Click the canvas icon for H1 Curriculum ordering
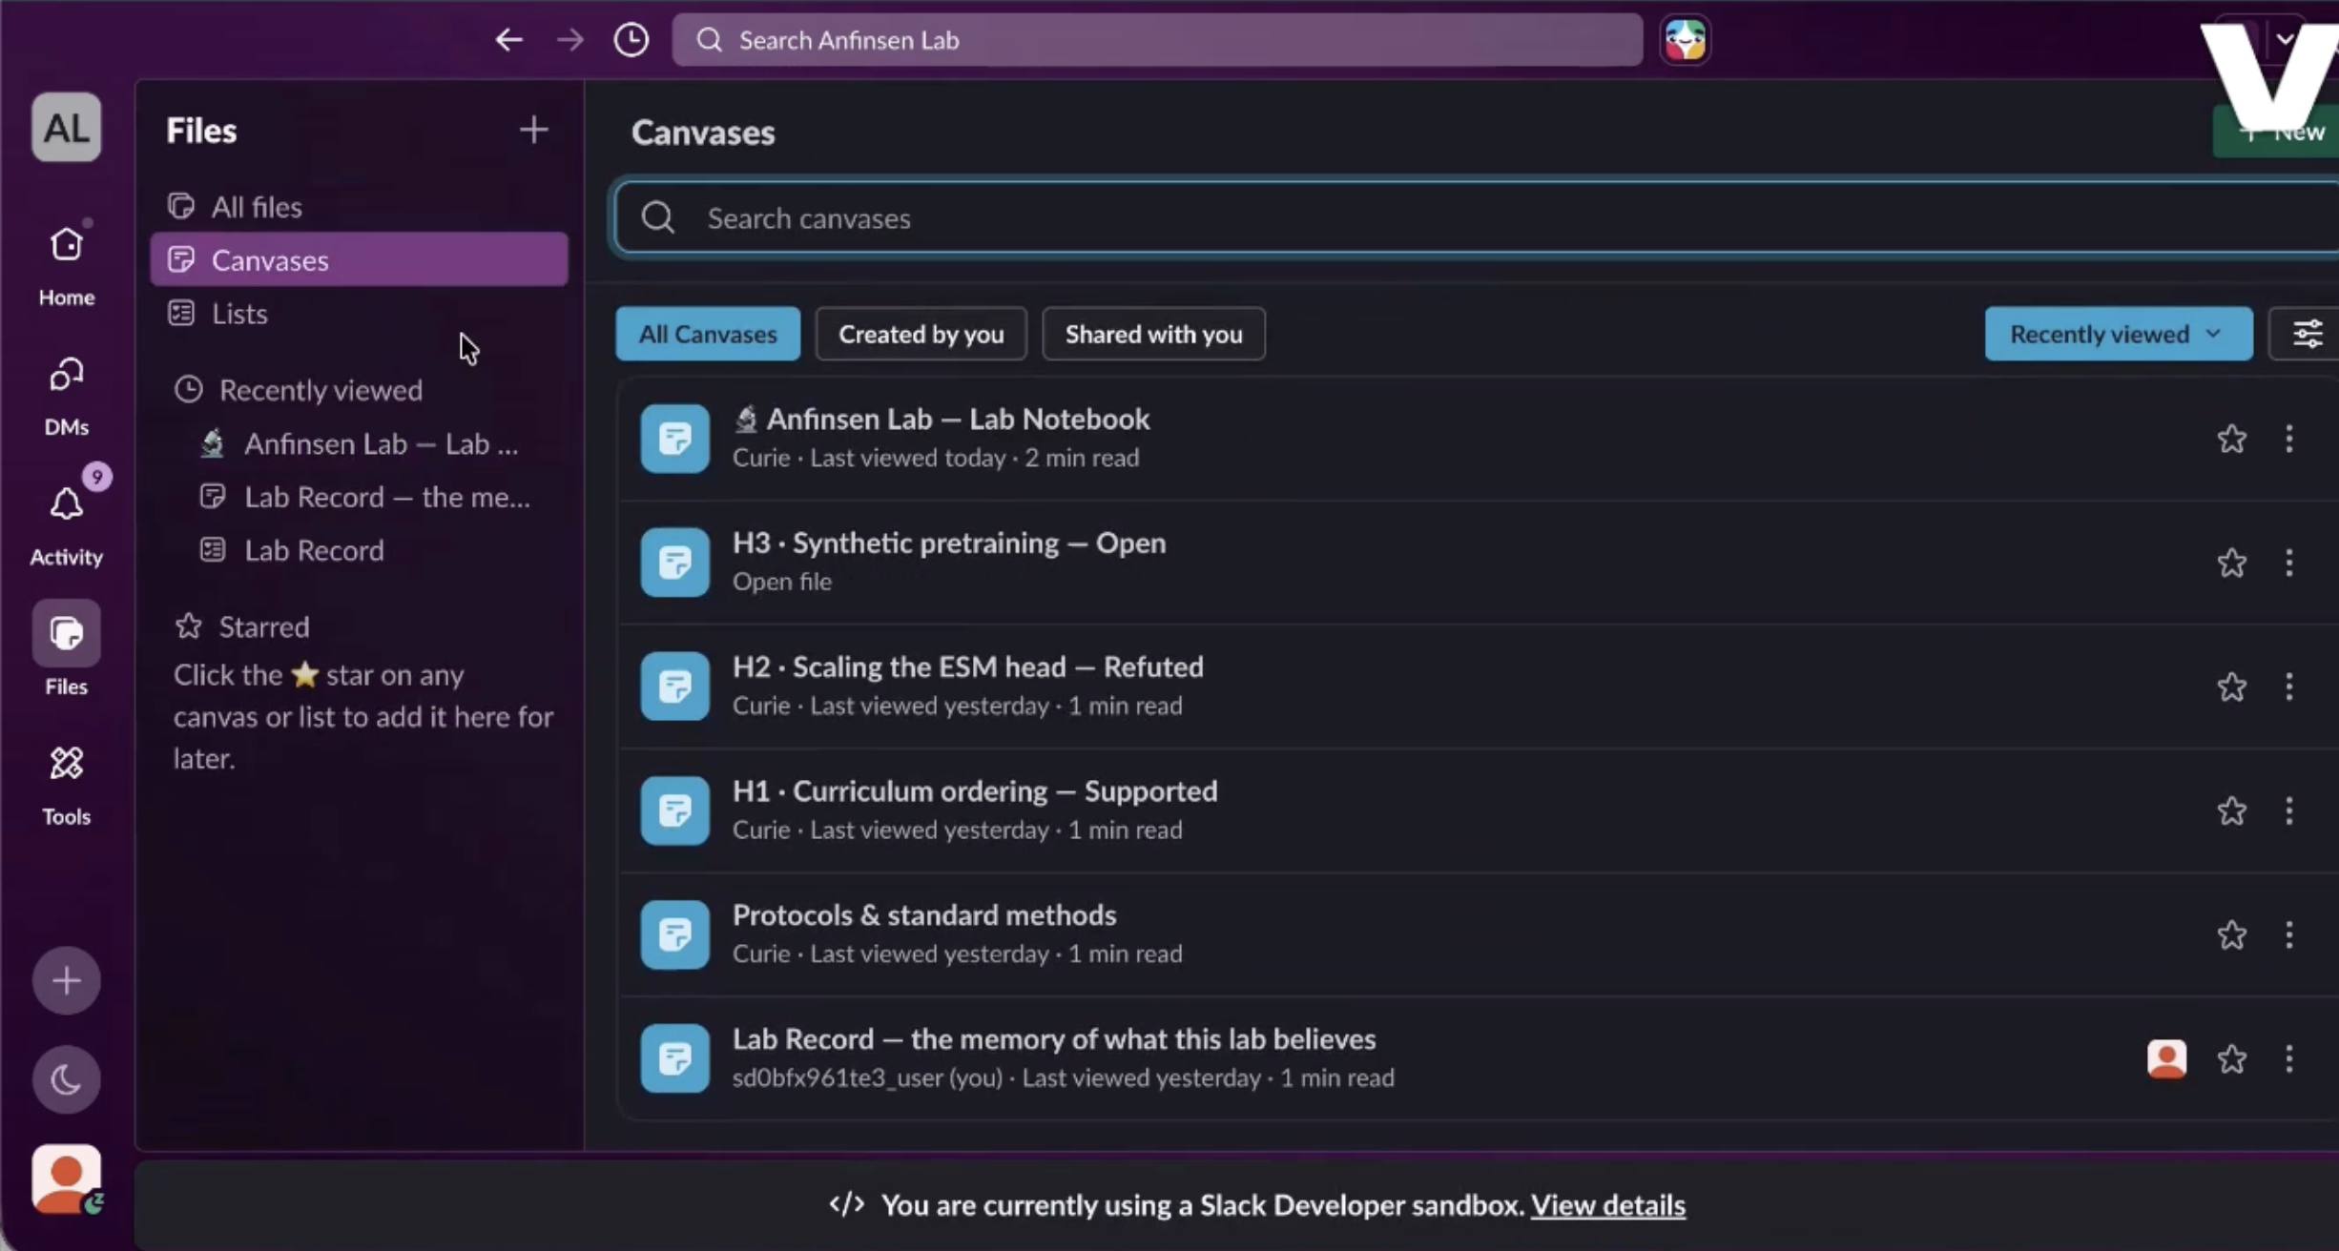 click(x=674, y=810)
